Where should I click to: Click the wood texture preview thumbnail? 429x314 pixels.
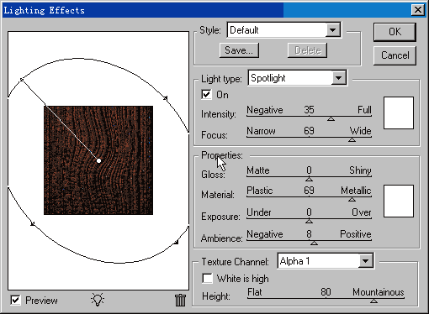(98, 160)
